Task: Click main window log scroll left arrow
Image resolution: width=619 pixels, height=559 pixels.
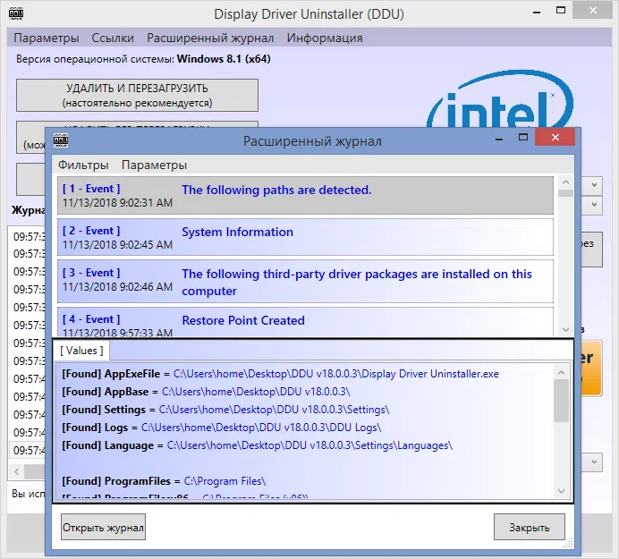Action: (x=17, y=471)
